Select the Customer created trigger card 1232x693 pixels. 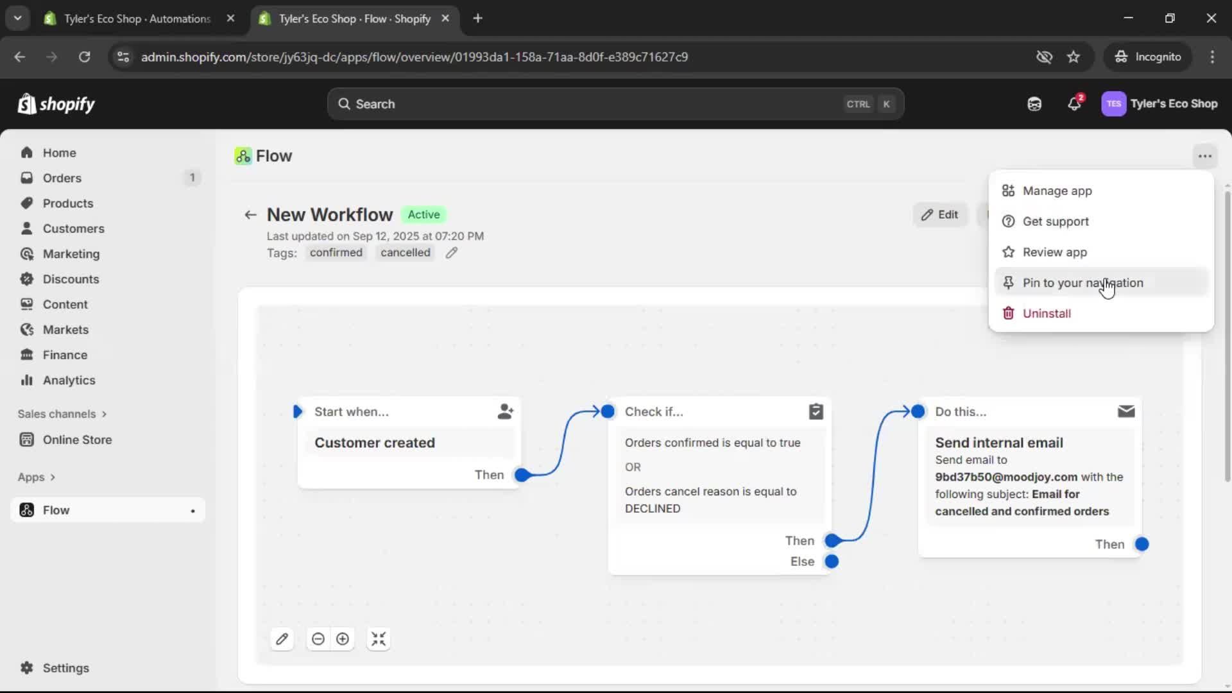click(409, 443)
